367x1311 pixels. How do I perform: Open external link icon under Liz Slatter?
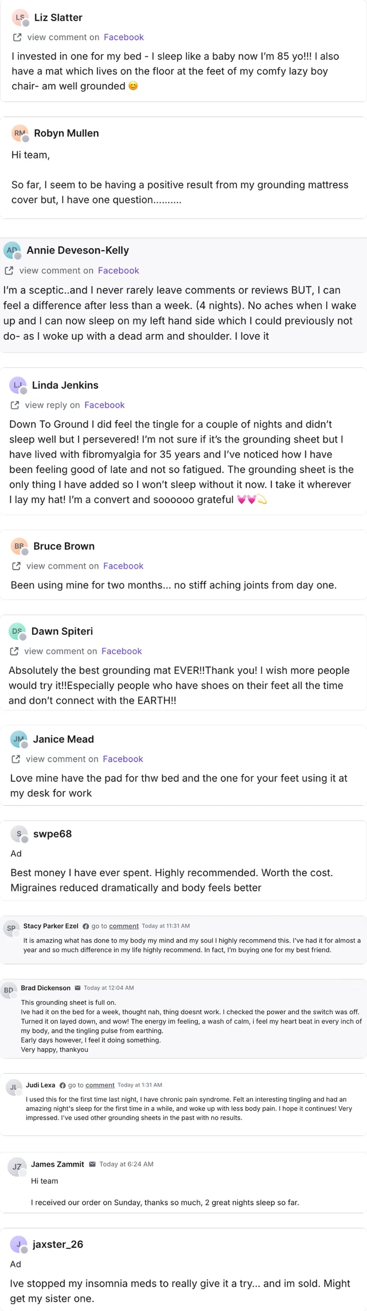click(x=17, y=37)
